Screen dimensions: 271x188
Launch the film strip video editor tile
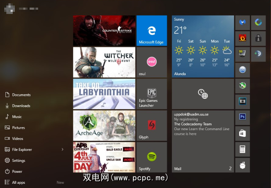tap(243, 102)
